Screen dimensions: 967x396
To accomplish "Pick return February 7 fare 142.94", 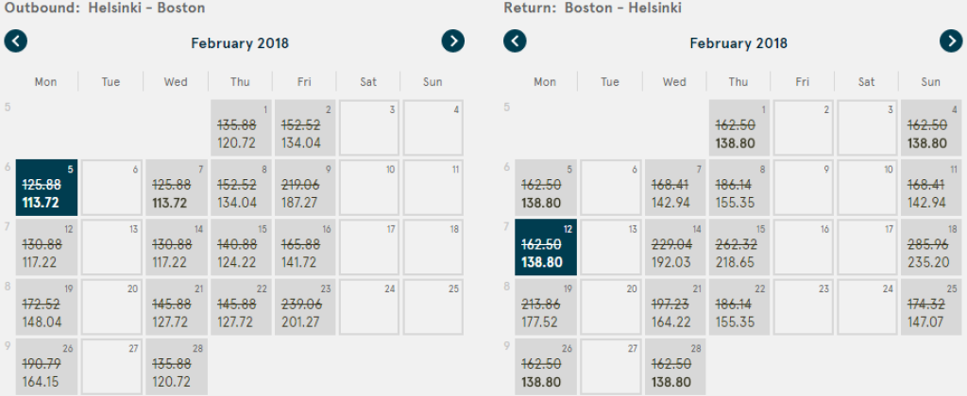I will (x=674, y=189).
